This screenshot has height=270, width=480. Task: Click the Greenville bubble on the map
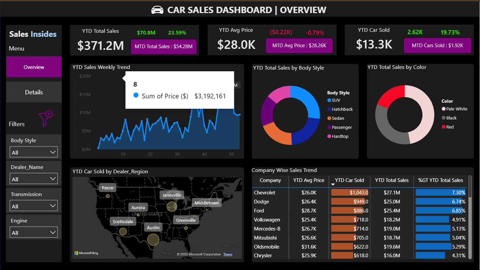pyautogui.click(x=185, y=228)
